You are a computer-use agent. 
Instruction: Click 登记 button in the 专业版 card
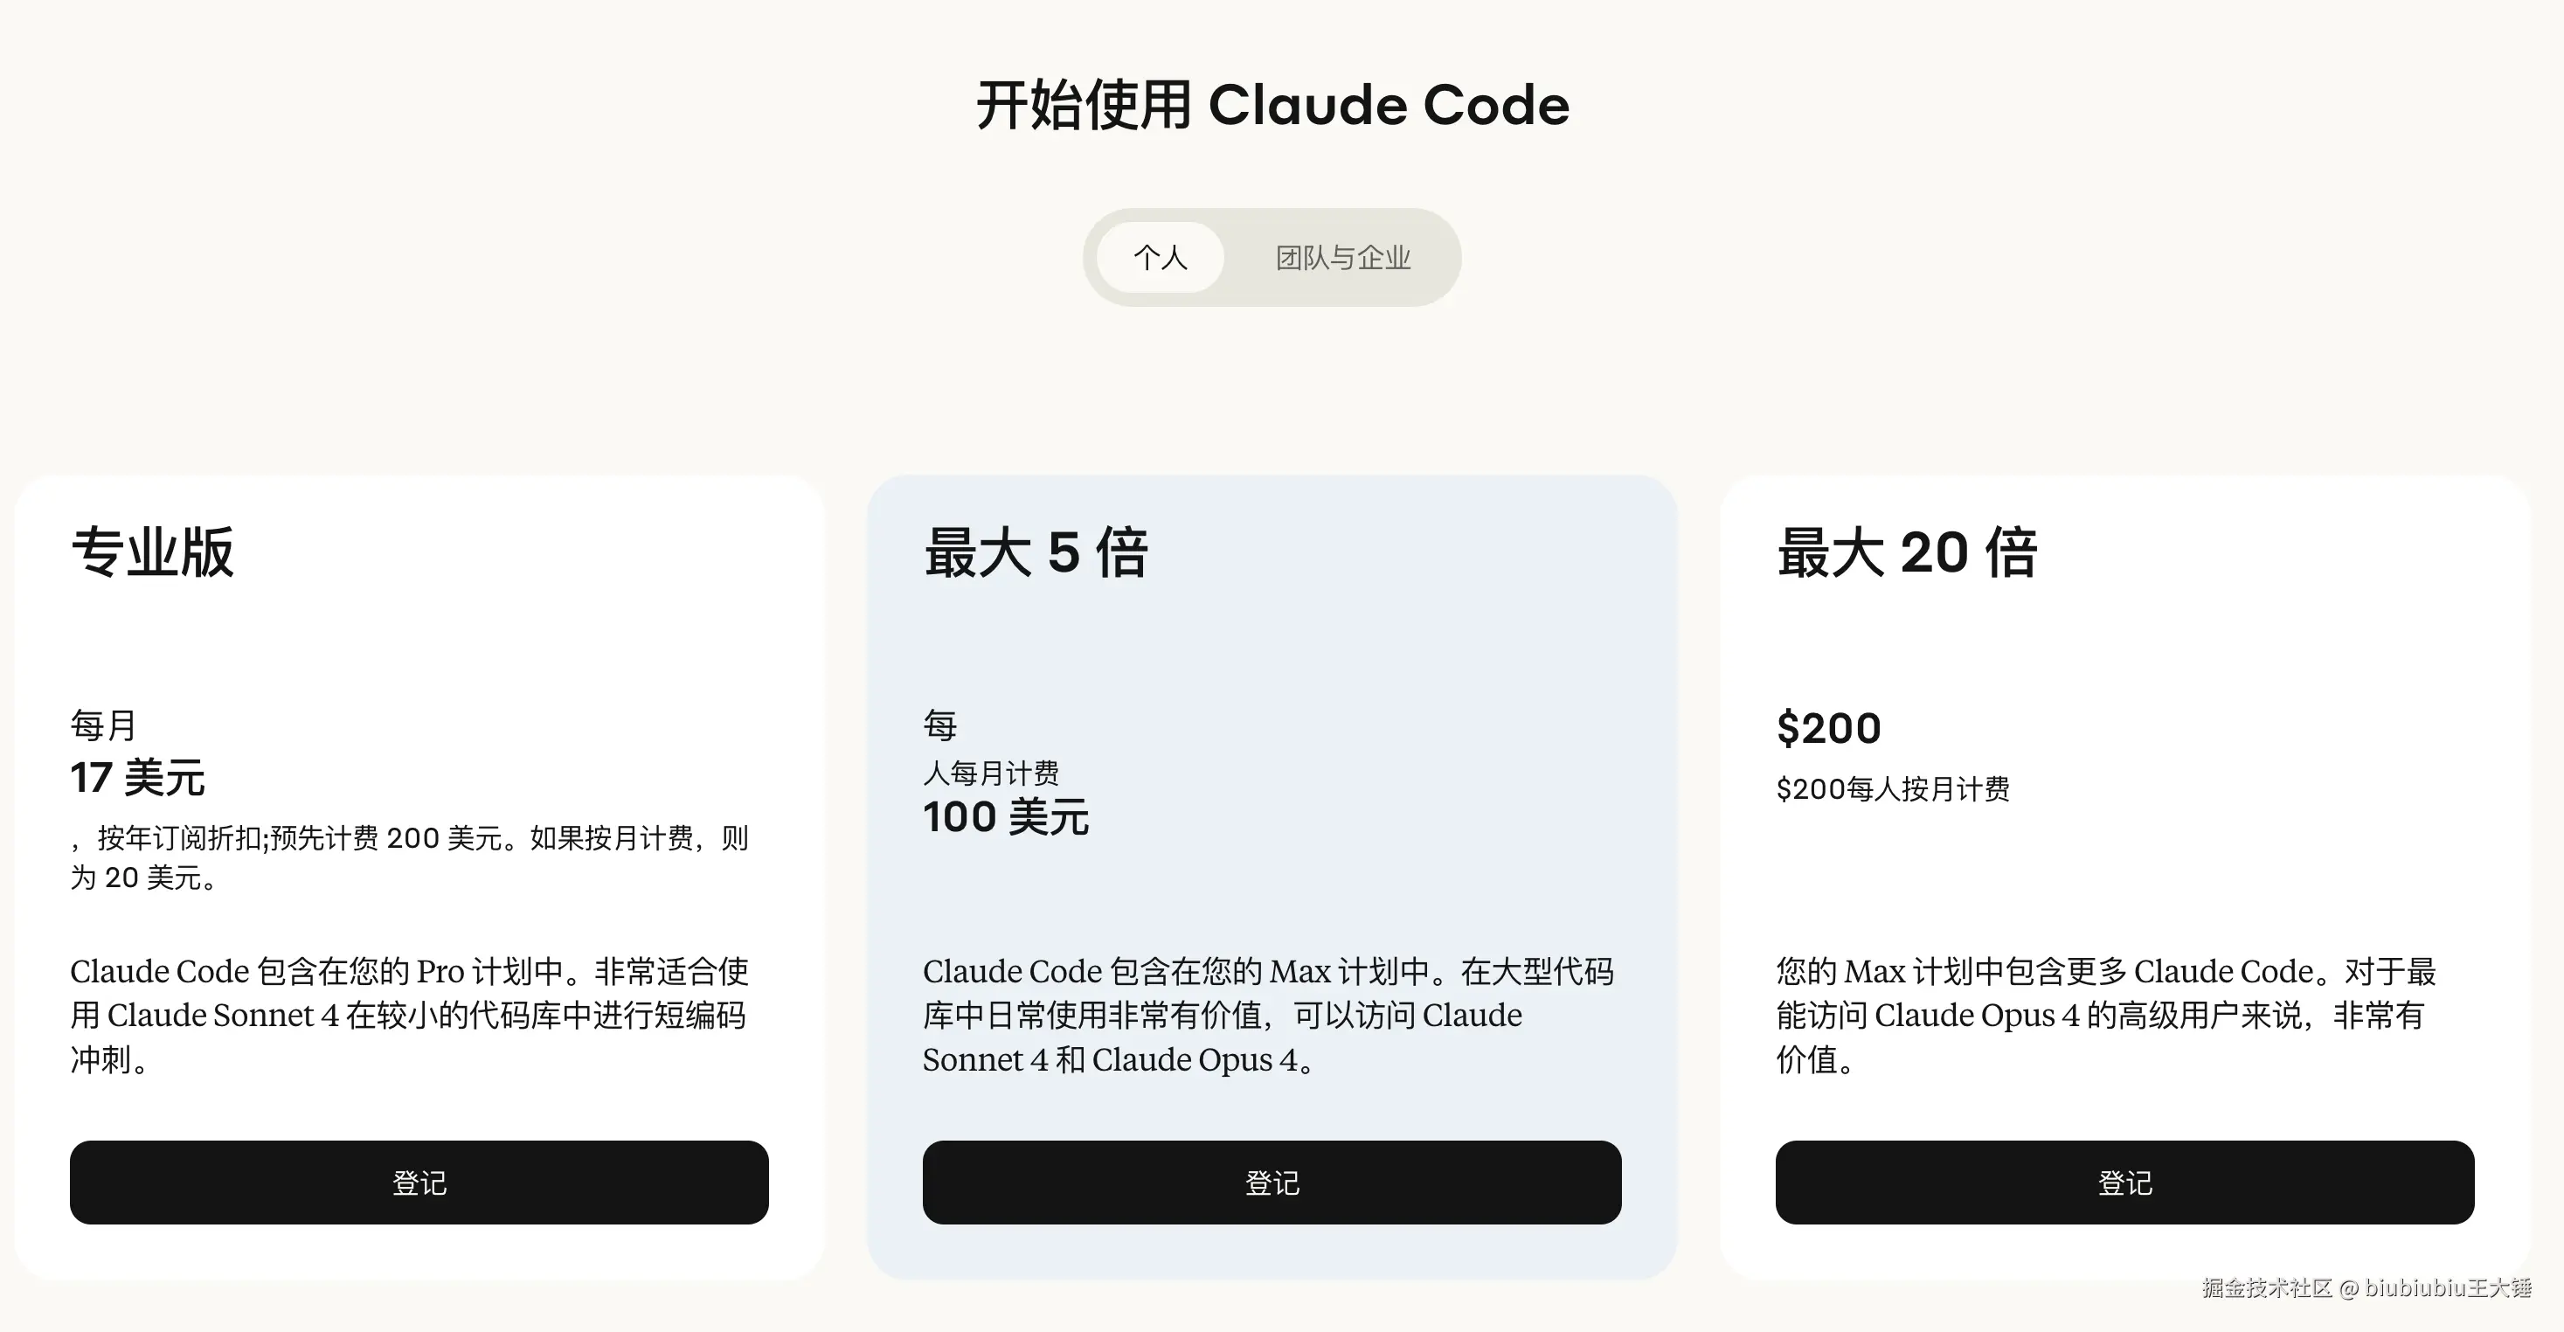pyautogui.click(x=419, y=1183)
